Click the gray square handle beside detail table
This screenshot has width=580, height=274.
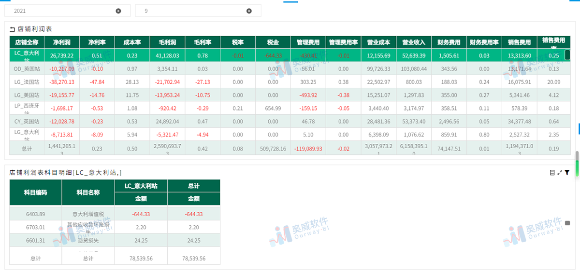click(567, 223)
